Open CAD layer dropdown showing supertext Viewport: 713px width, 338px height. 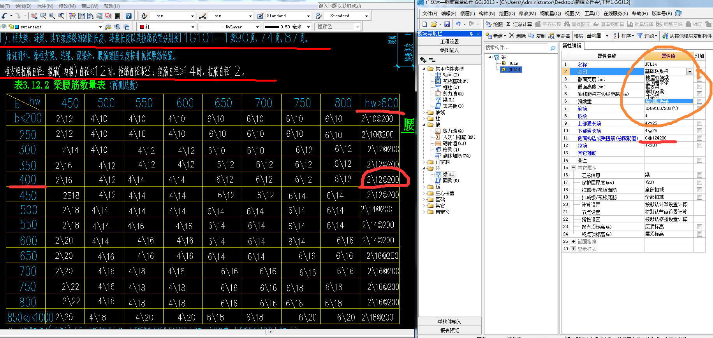100,27
